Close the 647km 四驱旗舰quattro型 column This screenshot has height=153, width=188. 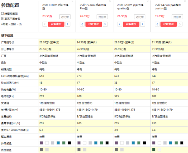(185, 2)
